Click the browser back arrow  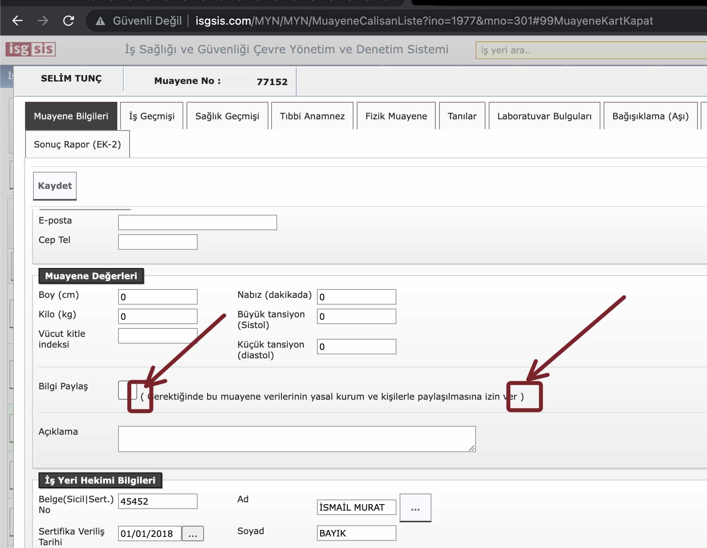17,21
